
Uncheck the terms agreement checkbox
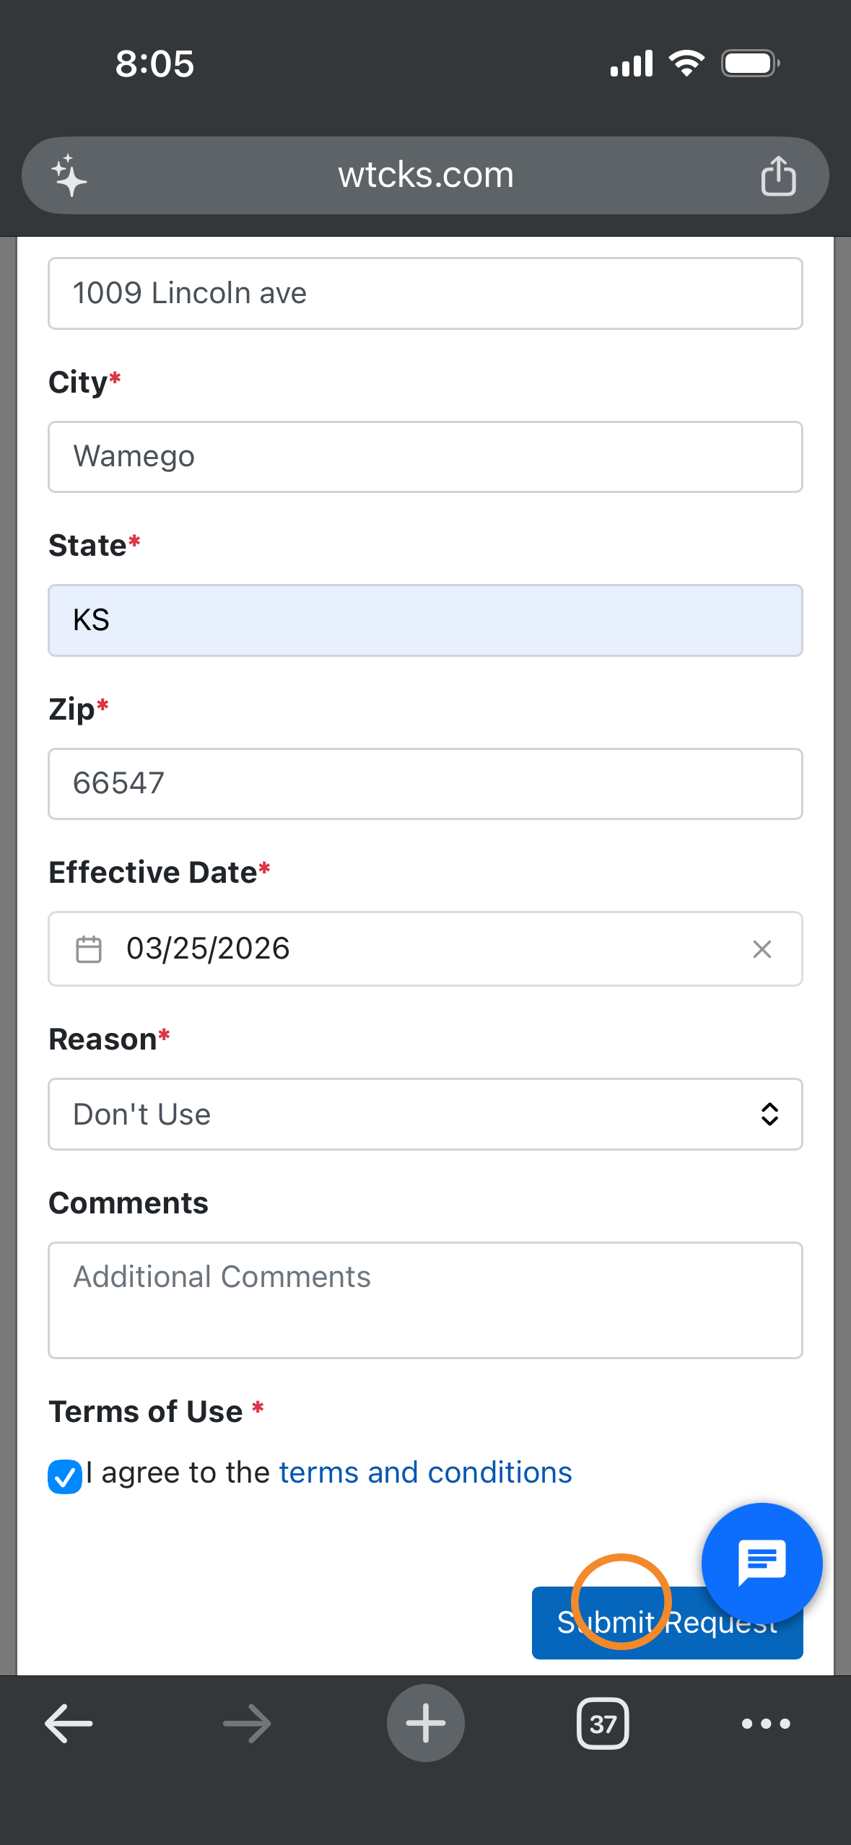click(x=65, y=1476)
